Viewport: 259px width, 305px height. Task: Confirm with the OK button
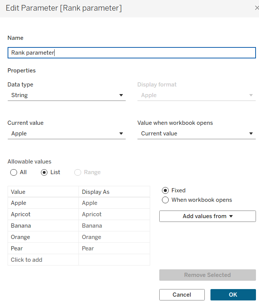(x=233, y=295)
